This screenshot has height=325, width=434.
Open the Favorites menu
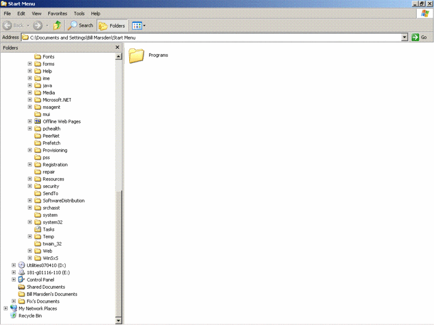pos(58,14)
